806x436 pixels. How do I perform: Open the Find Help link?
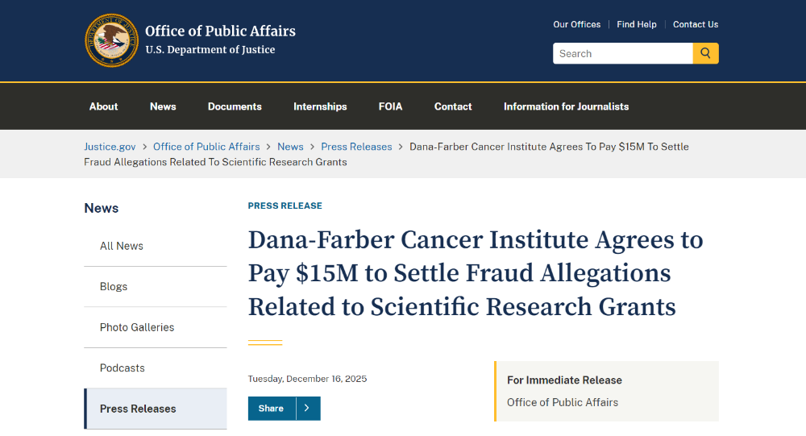pos(637,24)
